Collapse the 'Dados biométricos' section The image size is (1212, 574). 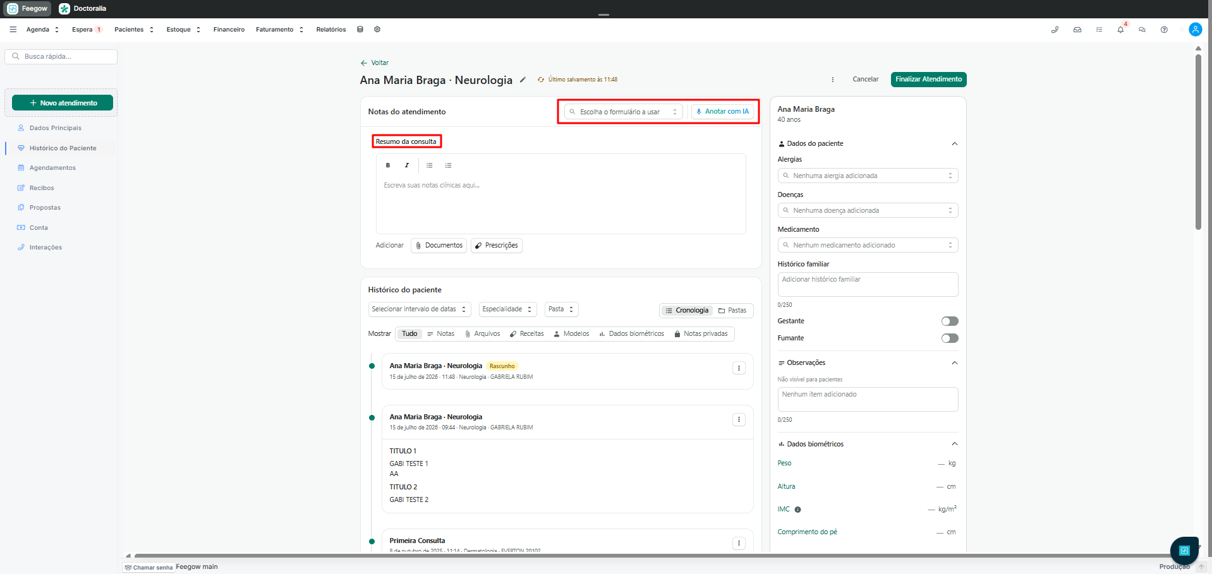[954, 444]
